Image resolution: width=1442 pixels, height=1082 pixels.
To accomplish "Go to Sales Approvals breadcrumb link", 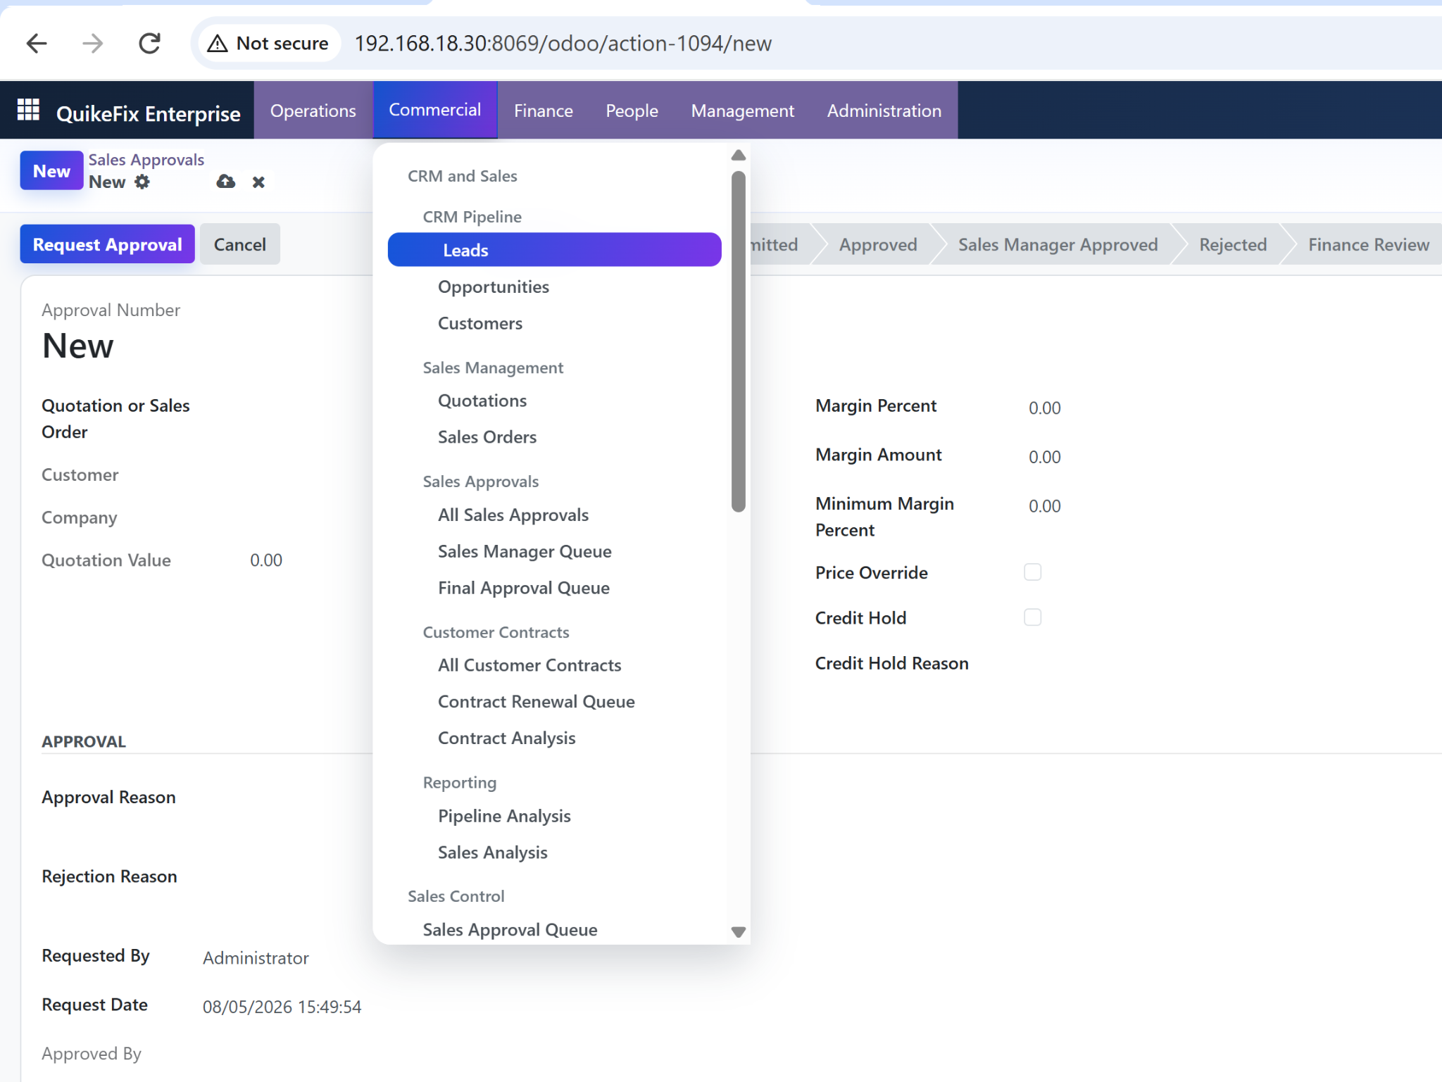I will (146, 160).
